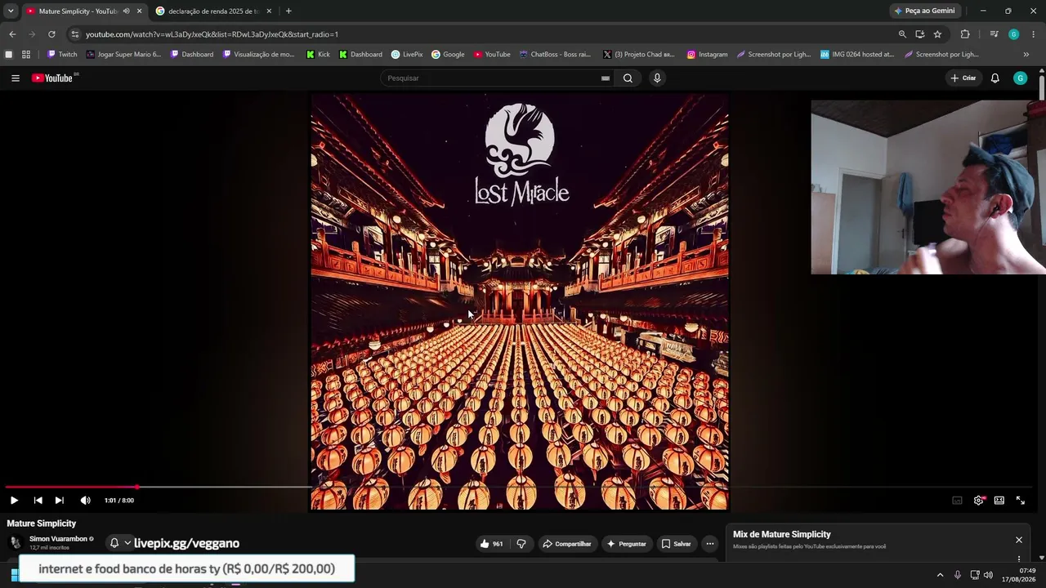Image resolution: width=1046 pixels, height=588 pixels.
Task: Open the media control icon in toolbar
Action: (994, 34)
